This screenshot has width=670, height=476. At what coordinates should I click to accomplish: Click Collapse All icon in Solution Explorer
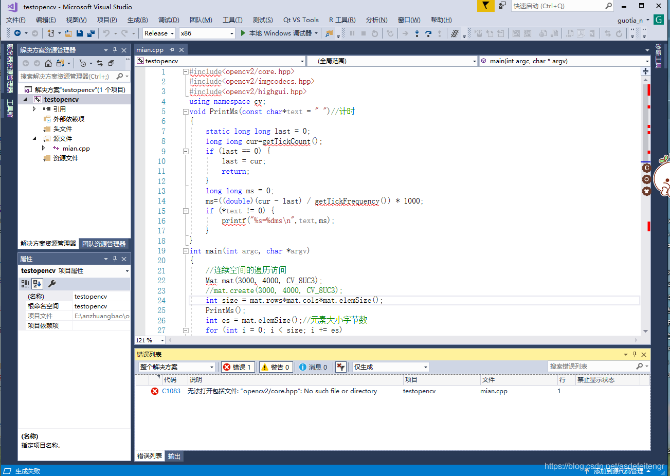tap(111, 63)
